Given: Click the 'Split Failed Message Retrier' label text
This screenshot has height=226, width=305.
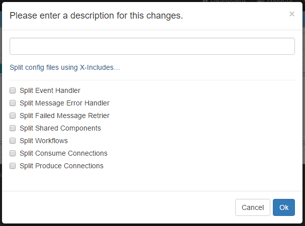Looking at the screenshot, I should 65,116.
